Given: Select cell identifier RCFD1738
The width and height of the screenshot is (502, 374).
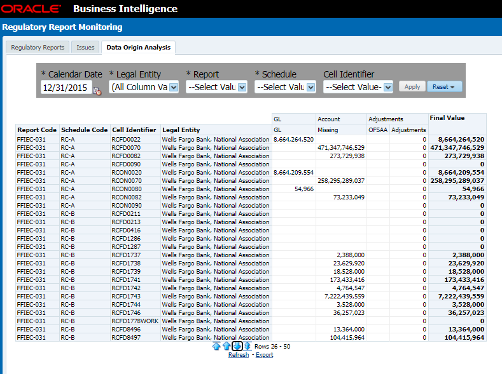Looking at the screenshot, I should (x=126, y=264).
